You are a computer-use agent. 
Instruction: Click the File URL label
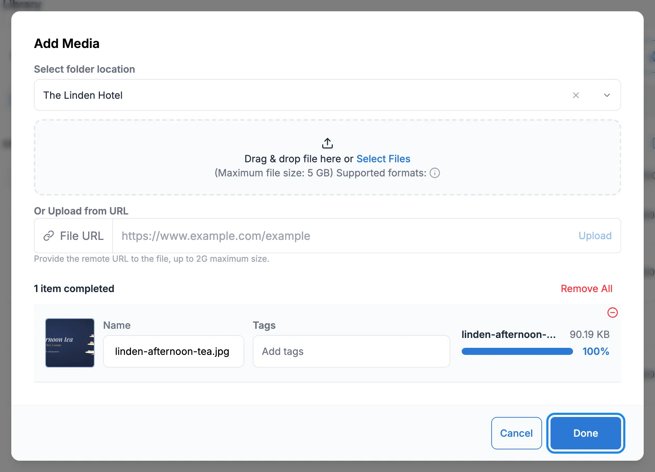82,236
